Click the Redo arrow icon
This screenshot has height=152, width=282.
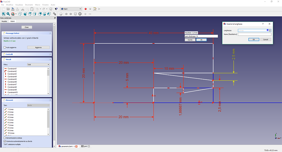(44, 9)
